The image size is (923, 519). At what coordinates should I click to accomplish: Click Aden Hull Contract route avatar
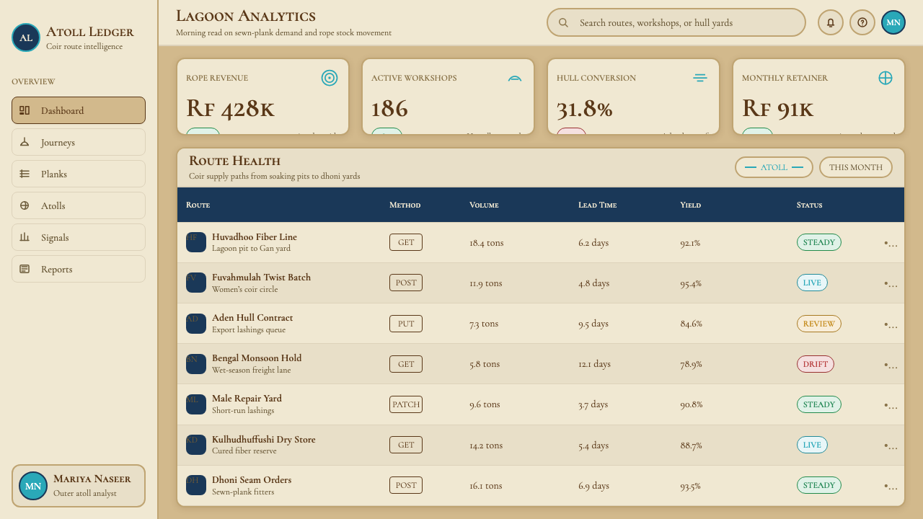click(196, 324)
